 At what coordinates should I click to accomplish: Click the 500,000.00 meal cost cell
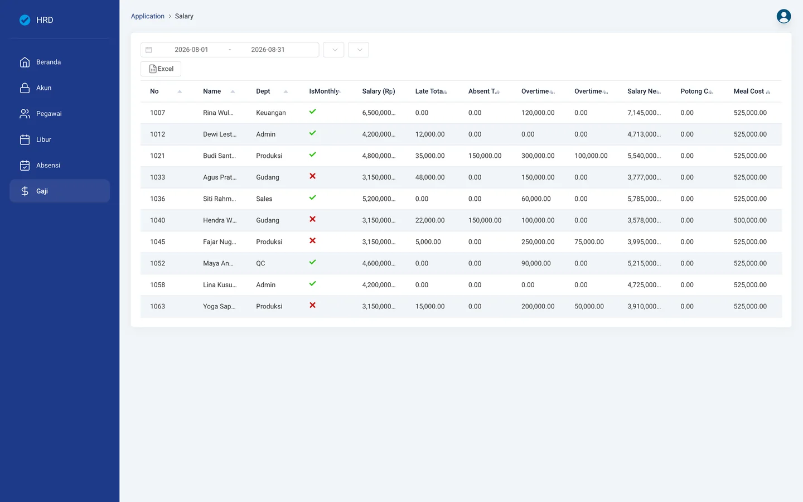750,220
